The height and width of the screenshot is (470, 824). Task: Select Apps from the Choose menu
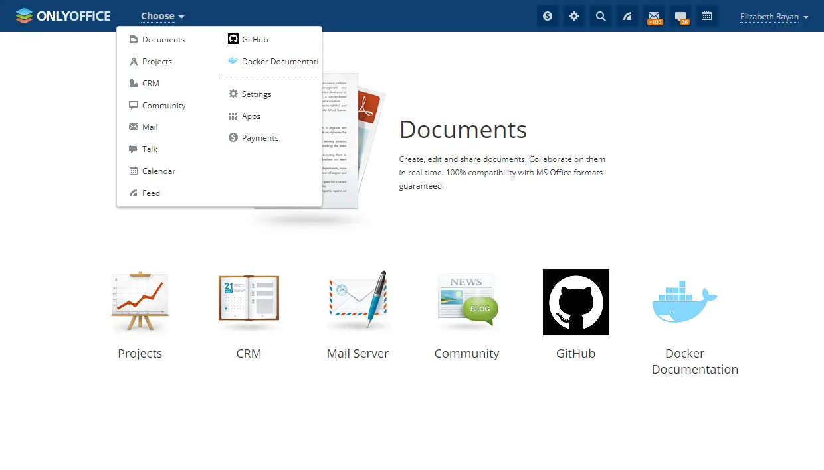coord(245,116)
